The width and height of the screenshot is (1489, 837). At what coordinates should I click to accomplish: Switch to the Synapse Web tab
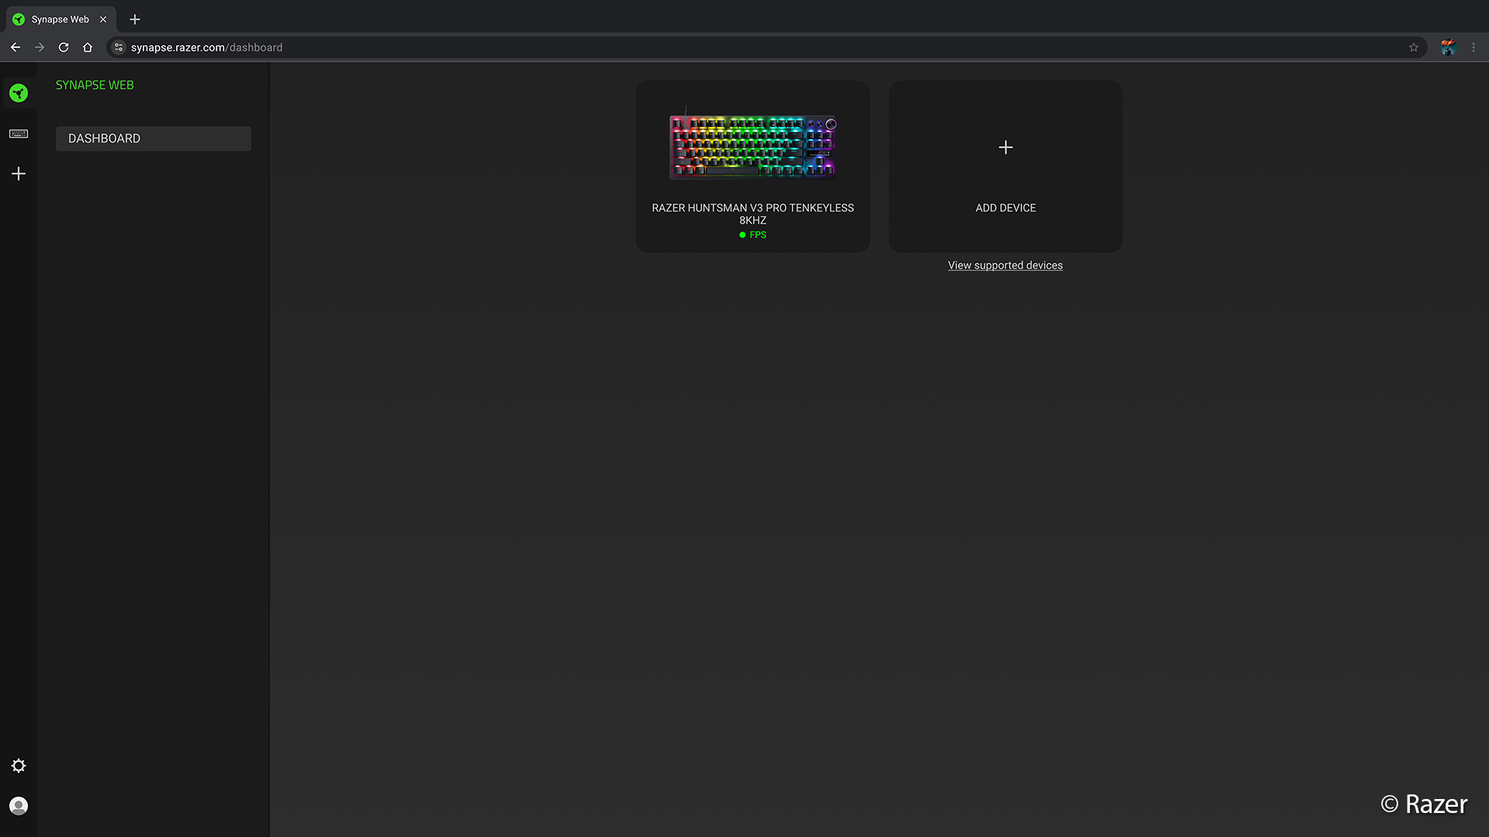[60, 19]
